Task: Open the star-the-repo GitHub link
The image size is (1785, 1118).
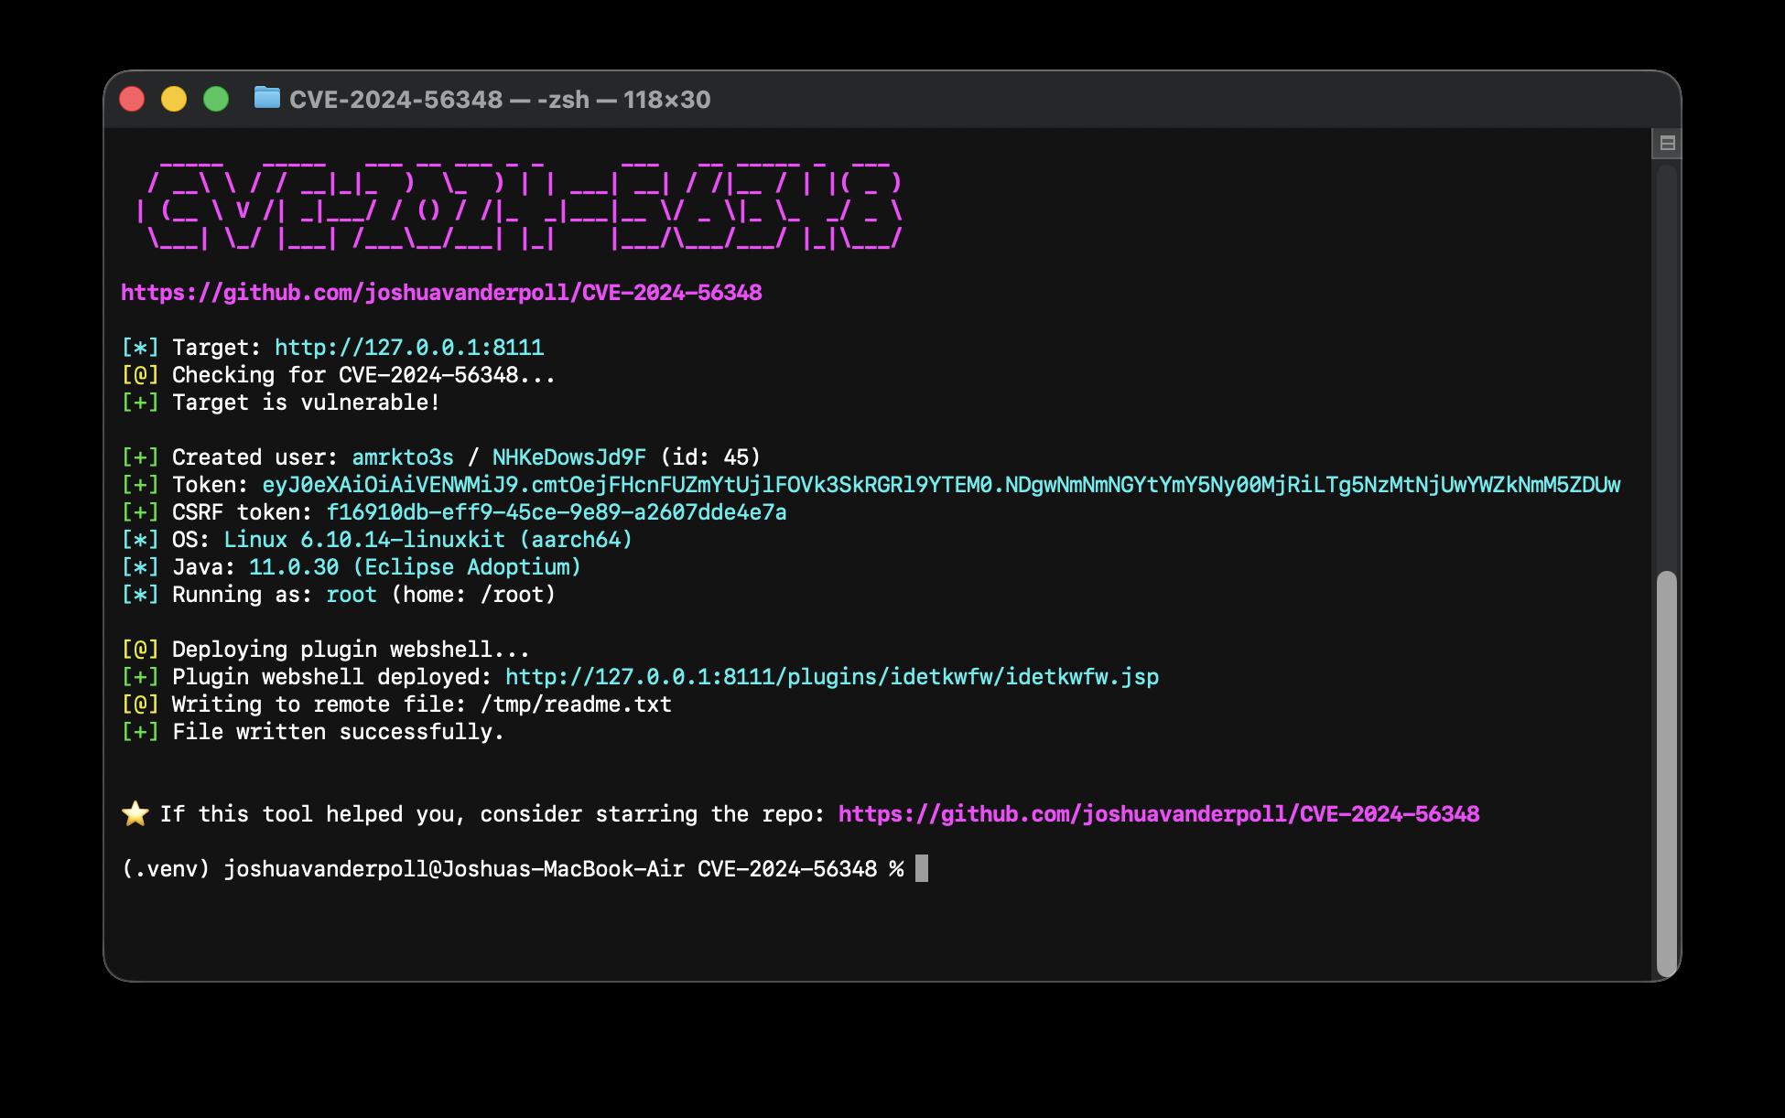Action: coord(1158,814)
